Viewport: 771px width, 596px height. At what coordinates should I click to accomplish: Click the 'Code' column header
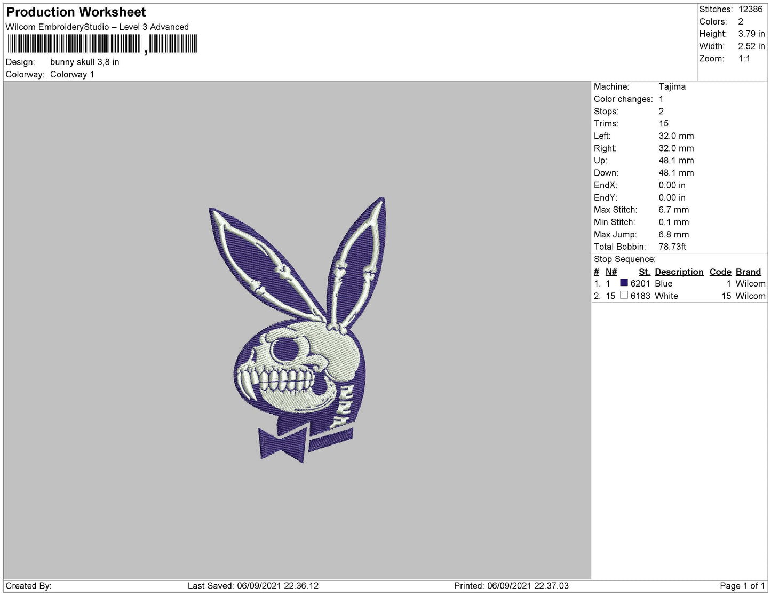coord(720,272)
